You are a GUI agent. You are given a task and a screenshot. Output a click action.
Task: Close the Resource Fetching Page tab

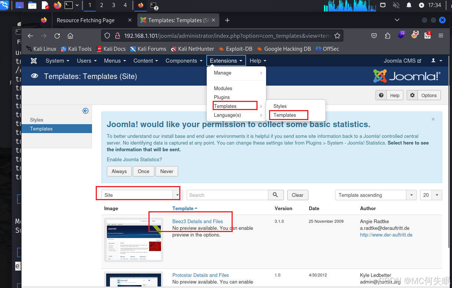[x=130, y=20]
